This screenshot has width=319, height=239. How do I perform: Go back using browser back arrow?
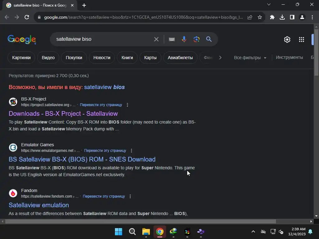coord(7,17)
